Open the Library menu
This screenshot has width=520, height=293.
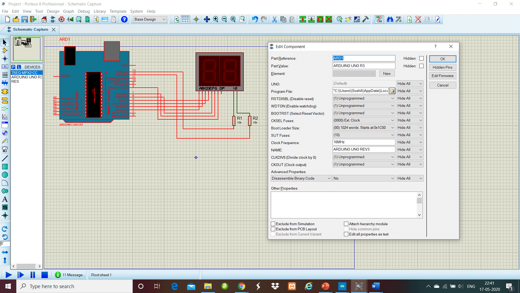coord(100,11)
